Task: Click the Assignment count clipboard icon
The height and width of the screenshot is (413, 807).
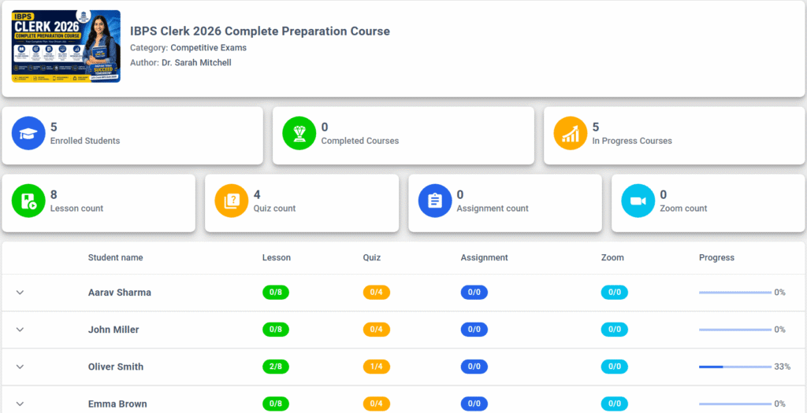Action: 435,201
